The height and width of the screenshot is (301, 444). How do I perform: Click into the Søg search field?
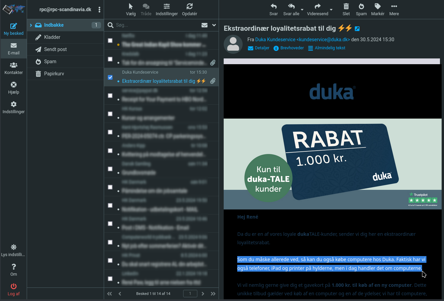(156, 25)
